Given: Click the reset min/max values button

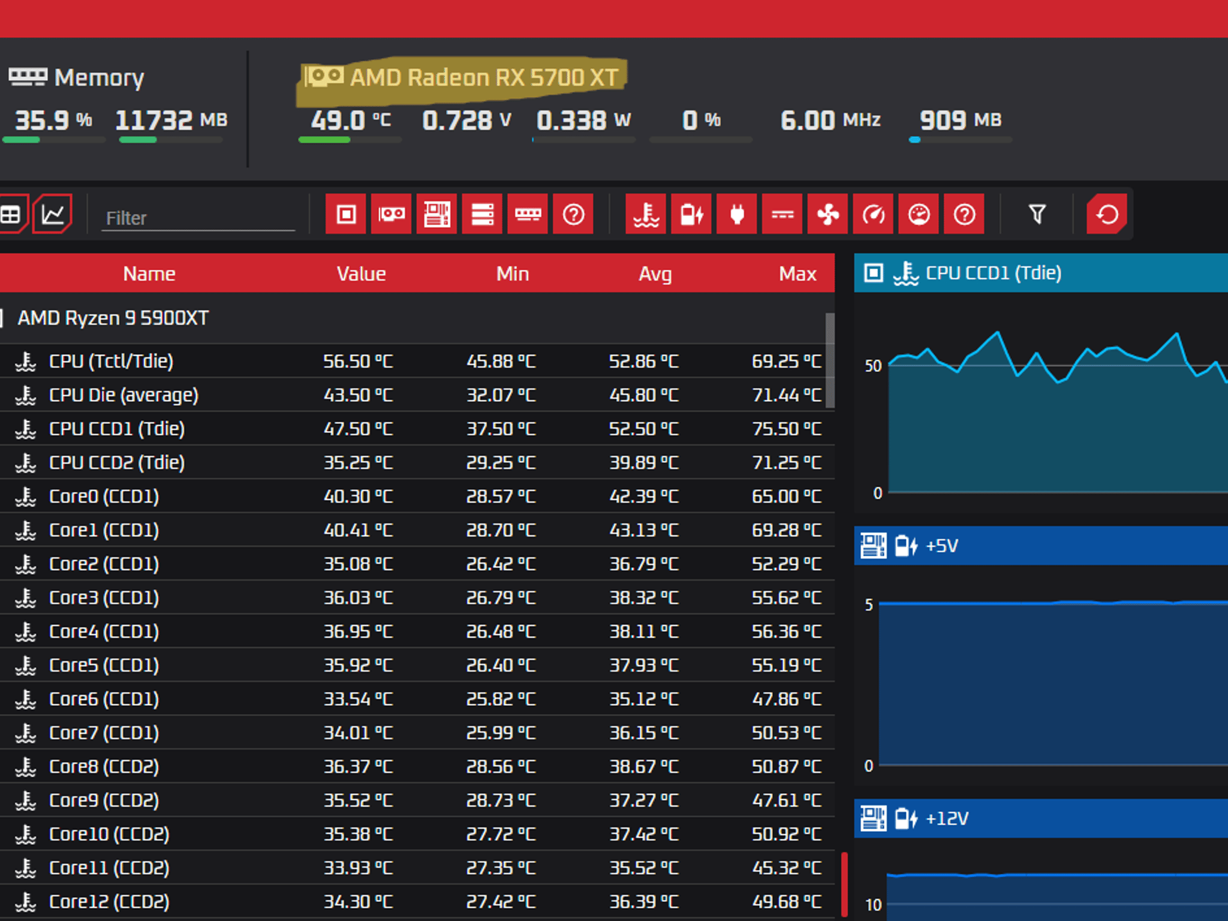Looking at the screenshot, I should (1107, 214).
